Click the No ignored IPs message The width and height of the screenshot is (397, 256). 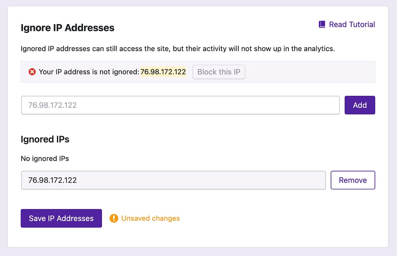[45, 158]
